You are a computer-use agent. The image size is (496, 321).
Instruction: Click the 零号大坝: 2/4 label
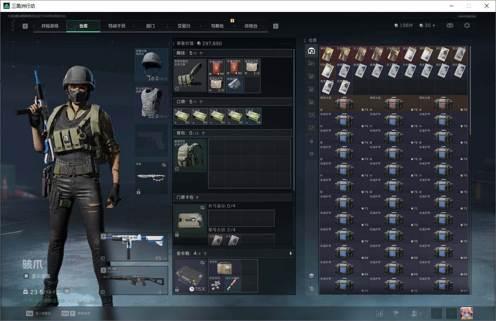pos(222,230)
